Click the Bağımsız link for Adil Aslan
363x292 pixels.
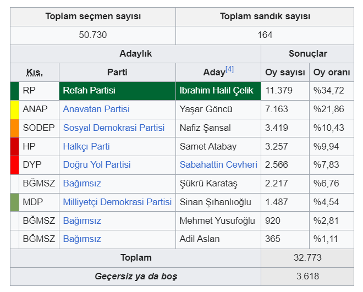tap(82, 239)
